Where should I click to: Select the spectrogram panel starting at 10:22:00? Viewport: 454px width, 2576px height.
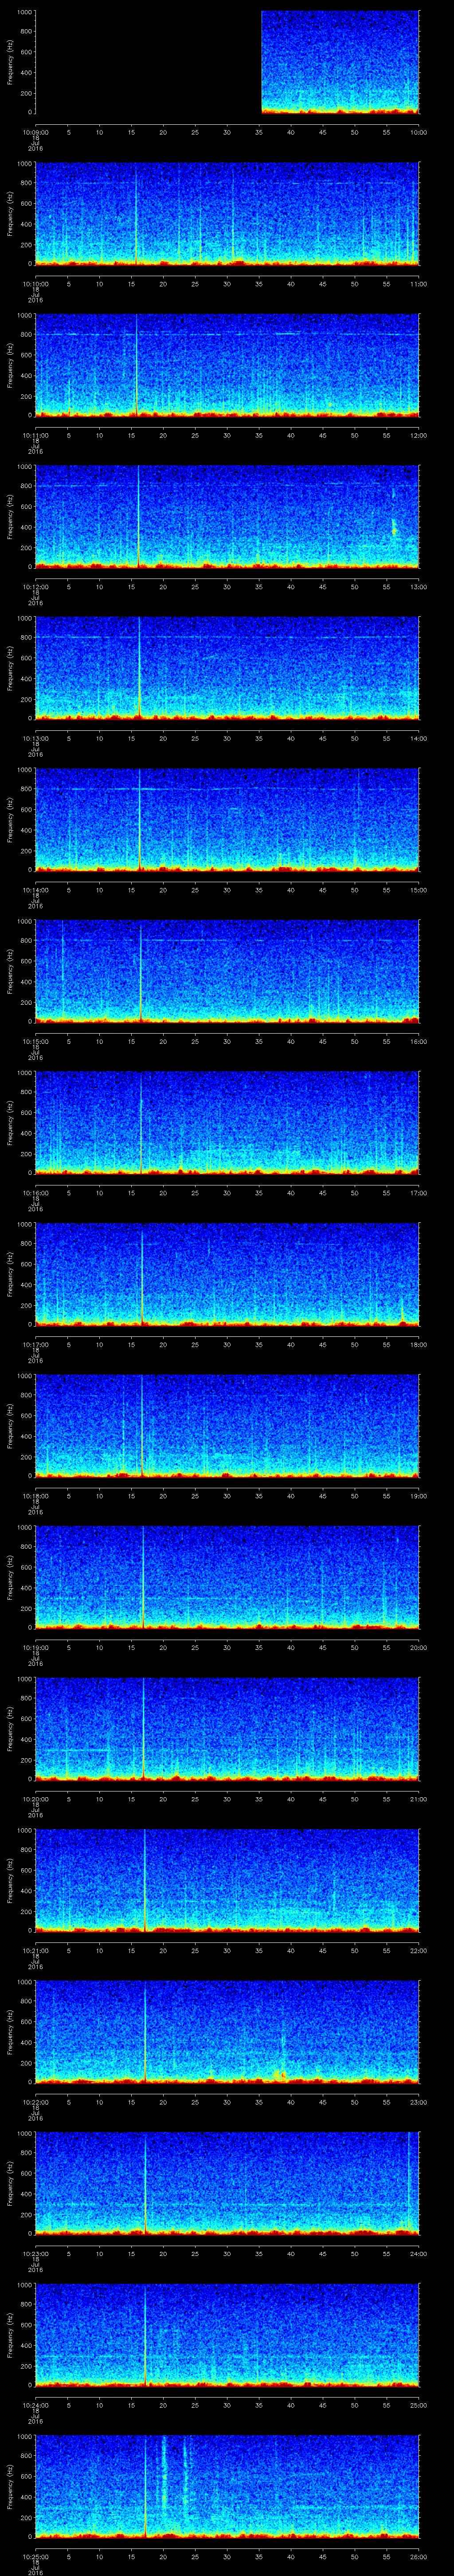(227, 2032)
